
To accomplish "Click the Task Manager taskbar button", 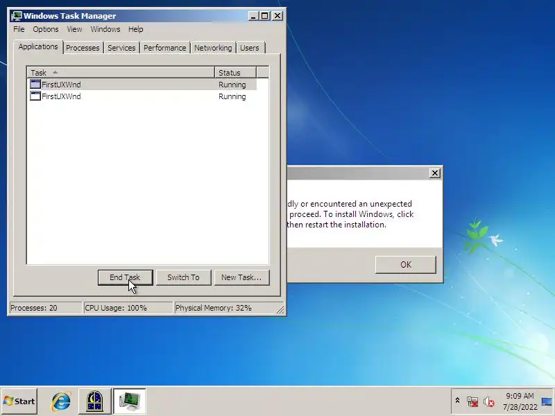I will [130, 401].
